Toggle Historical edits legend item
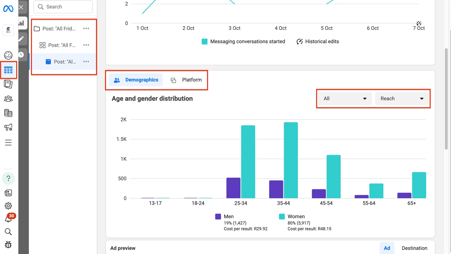This screenshot has height=254, width=451. (318, 42)
